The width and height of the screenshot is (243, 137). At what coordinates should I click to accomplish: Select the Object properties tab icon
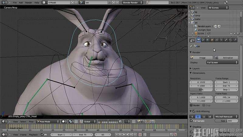click(212, 40)
